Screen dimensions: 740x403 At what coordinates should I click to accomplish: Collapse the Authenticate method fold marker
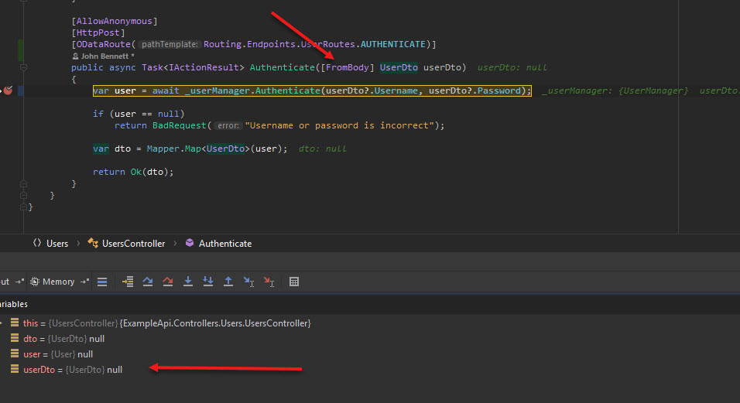23,67
